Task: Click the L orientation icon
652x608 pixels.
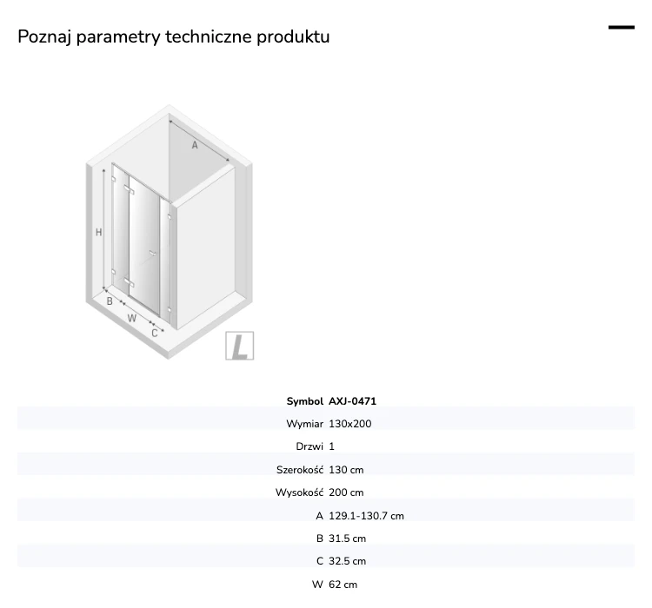Action: pos(240,346)
